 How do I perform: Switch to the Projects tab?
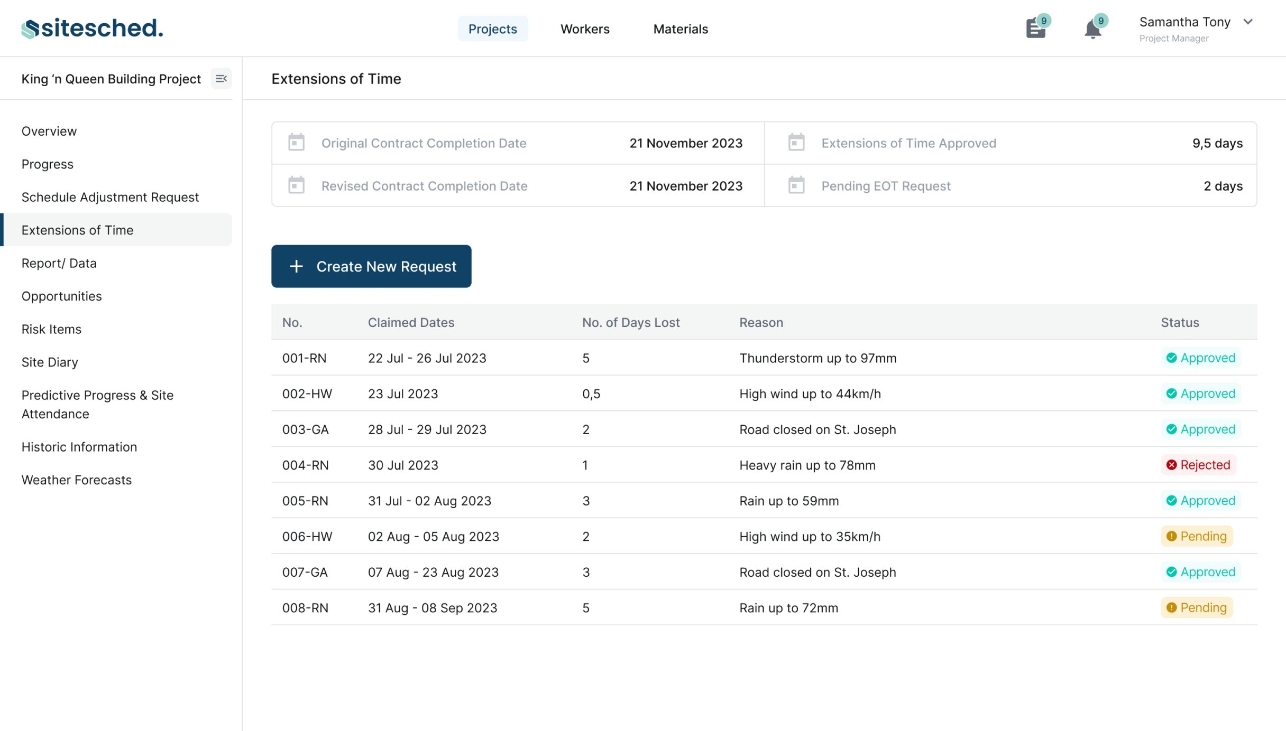click(492, 29)
